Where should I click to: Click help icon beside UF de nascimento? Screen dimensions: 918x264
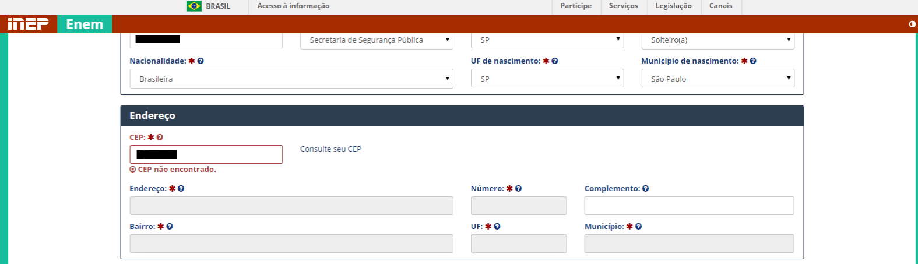click(555, 61)
